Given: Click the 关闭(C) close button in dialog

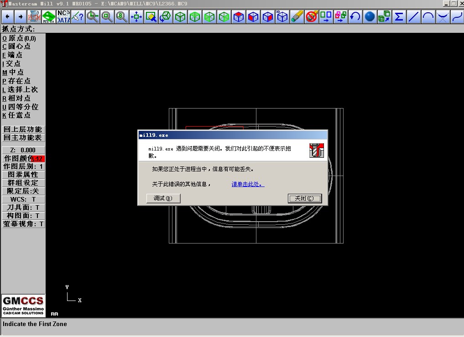Looking at the screenshot, I should 304,198.
